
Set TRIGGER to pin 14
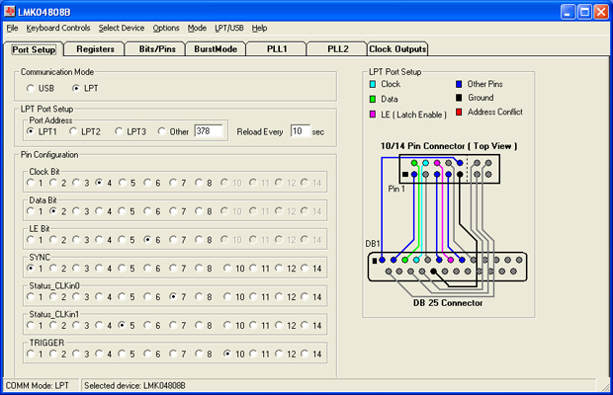(306, 354)
